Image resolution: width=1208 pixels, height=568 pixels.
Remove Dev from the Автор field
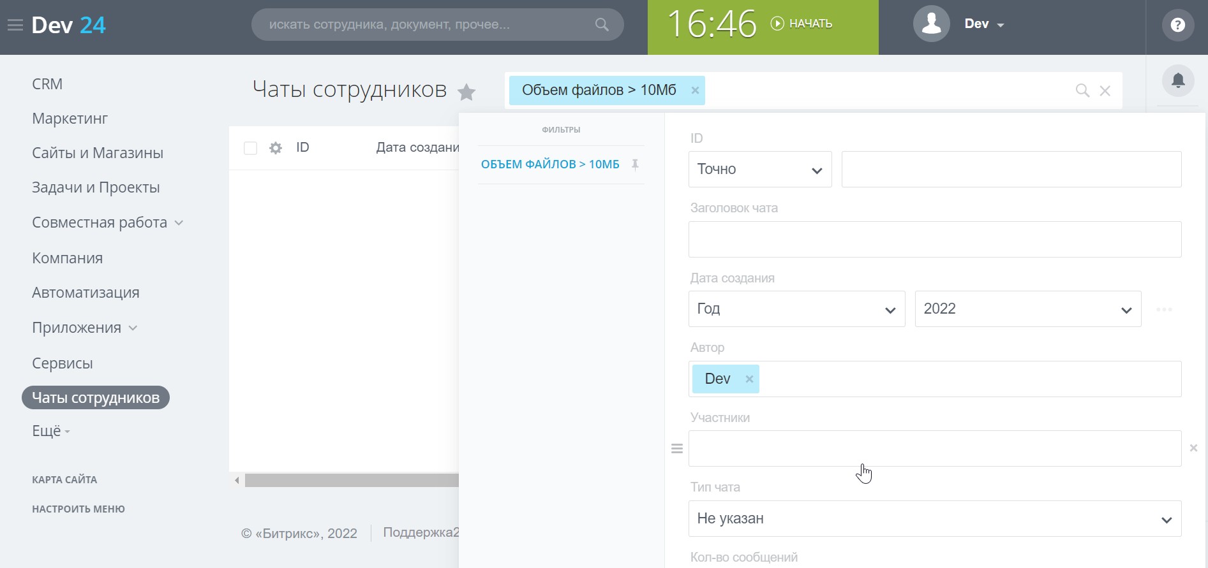tap(749, 379)
